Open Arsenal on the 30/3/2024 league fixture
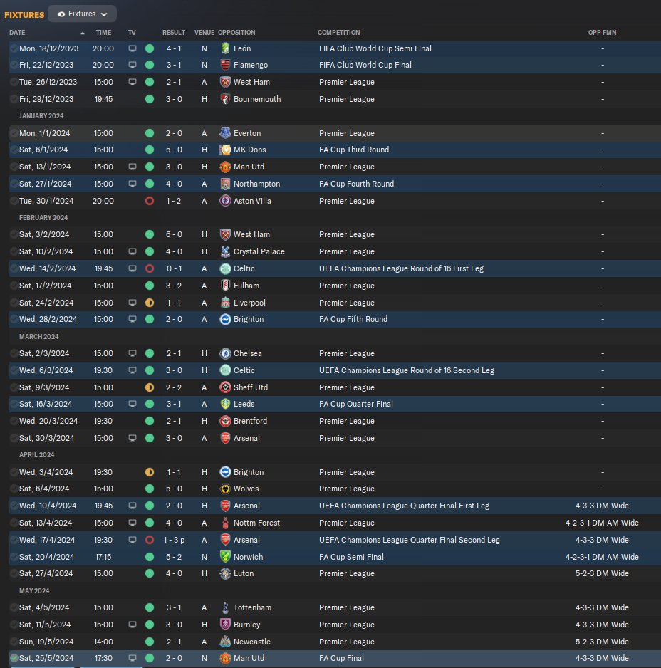Screen dimensions: 661x668 tap(246, 438)
